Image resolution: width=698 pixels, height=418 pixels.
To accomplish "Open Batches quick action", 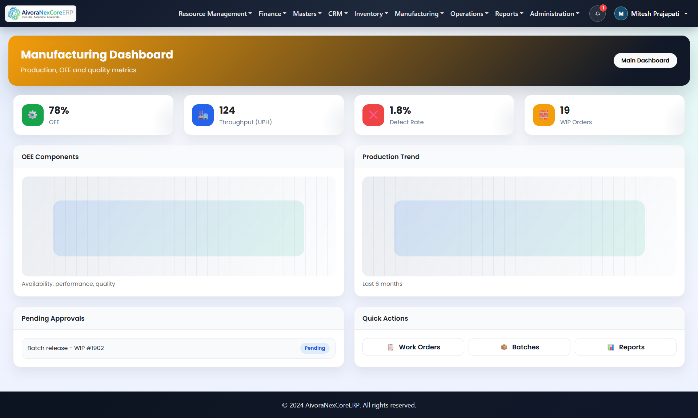I will point(520,347).
